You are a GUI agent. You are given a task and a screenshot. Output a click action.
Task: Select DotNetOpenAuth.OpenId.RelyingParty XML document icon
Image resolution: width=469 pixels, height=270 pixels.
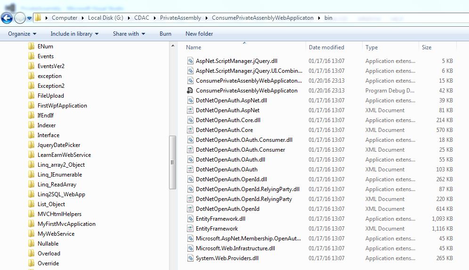190,199
